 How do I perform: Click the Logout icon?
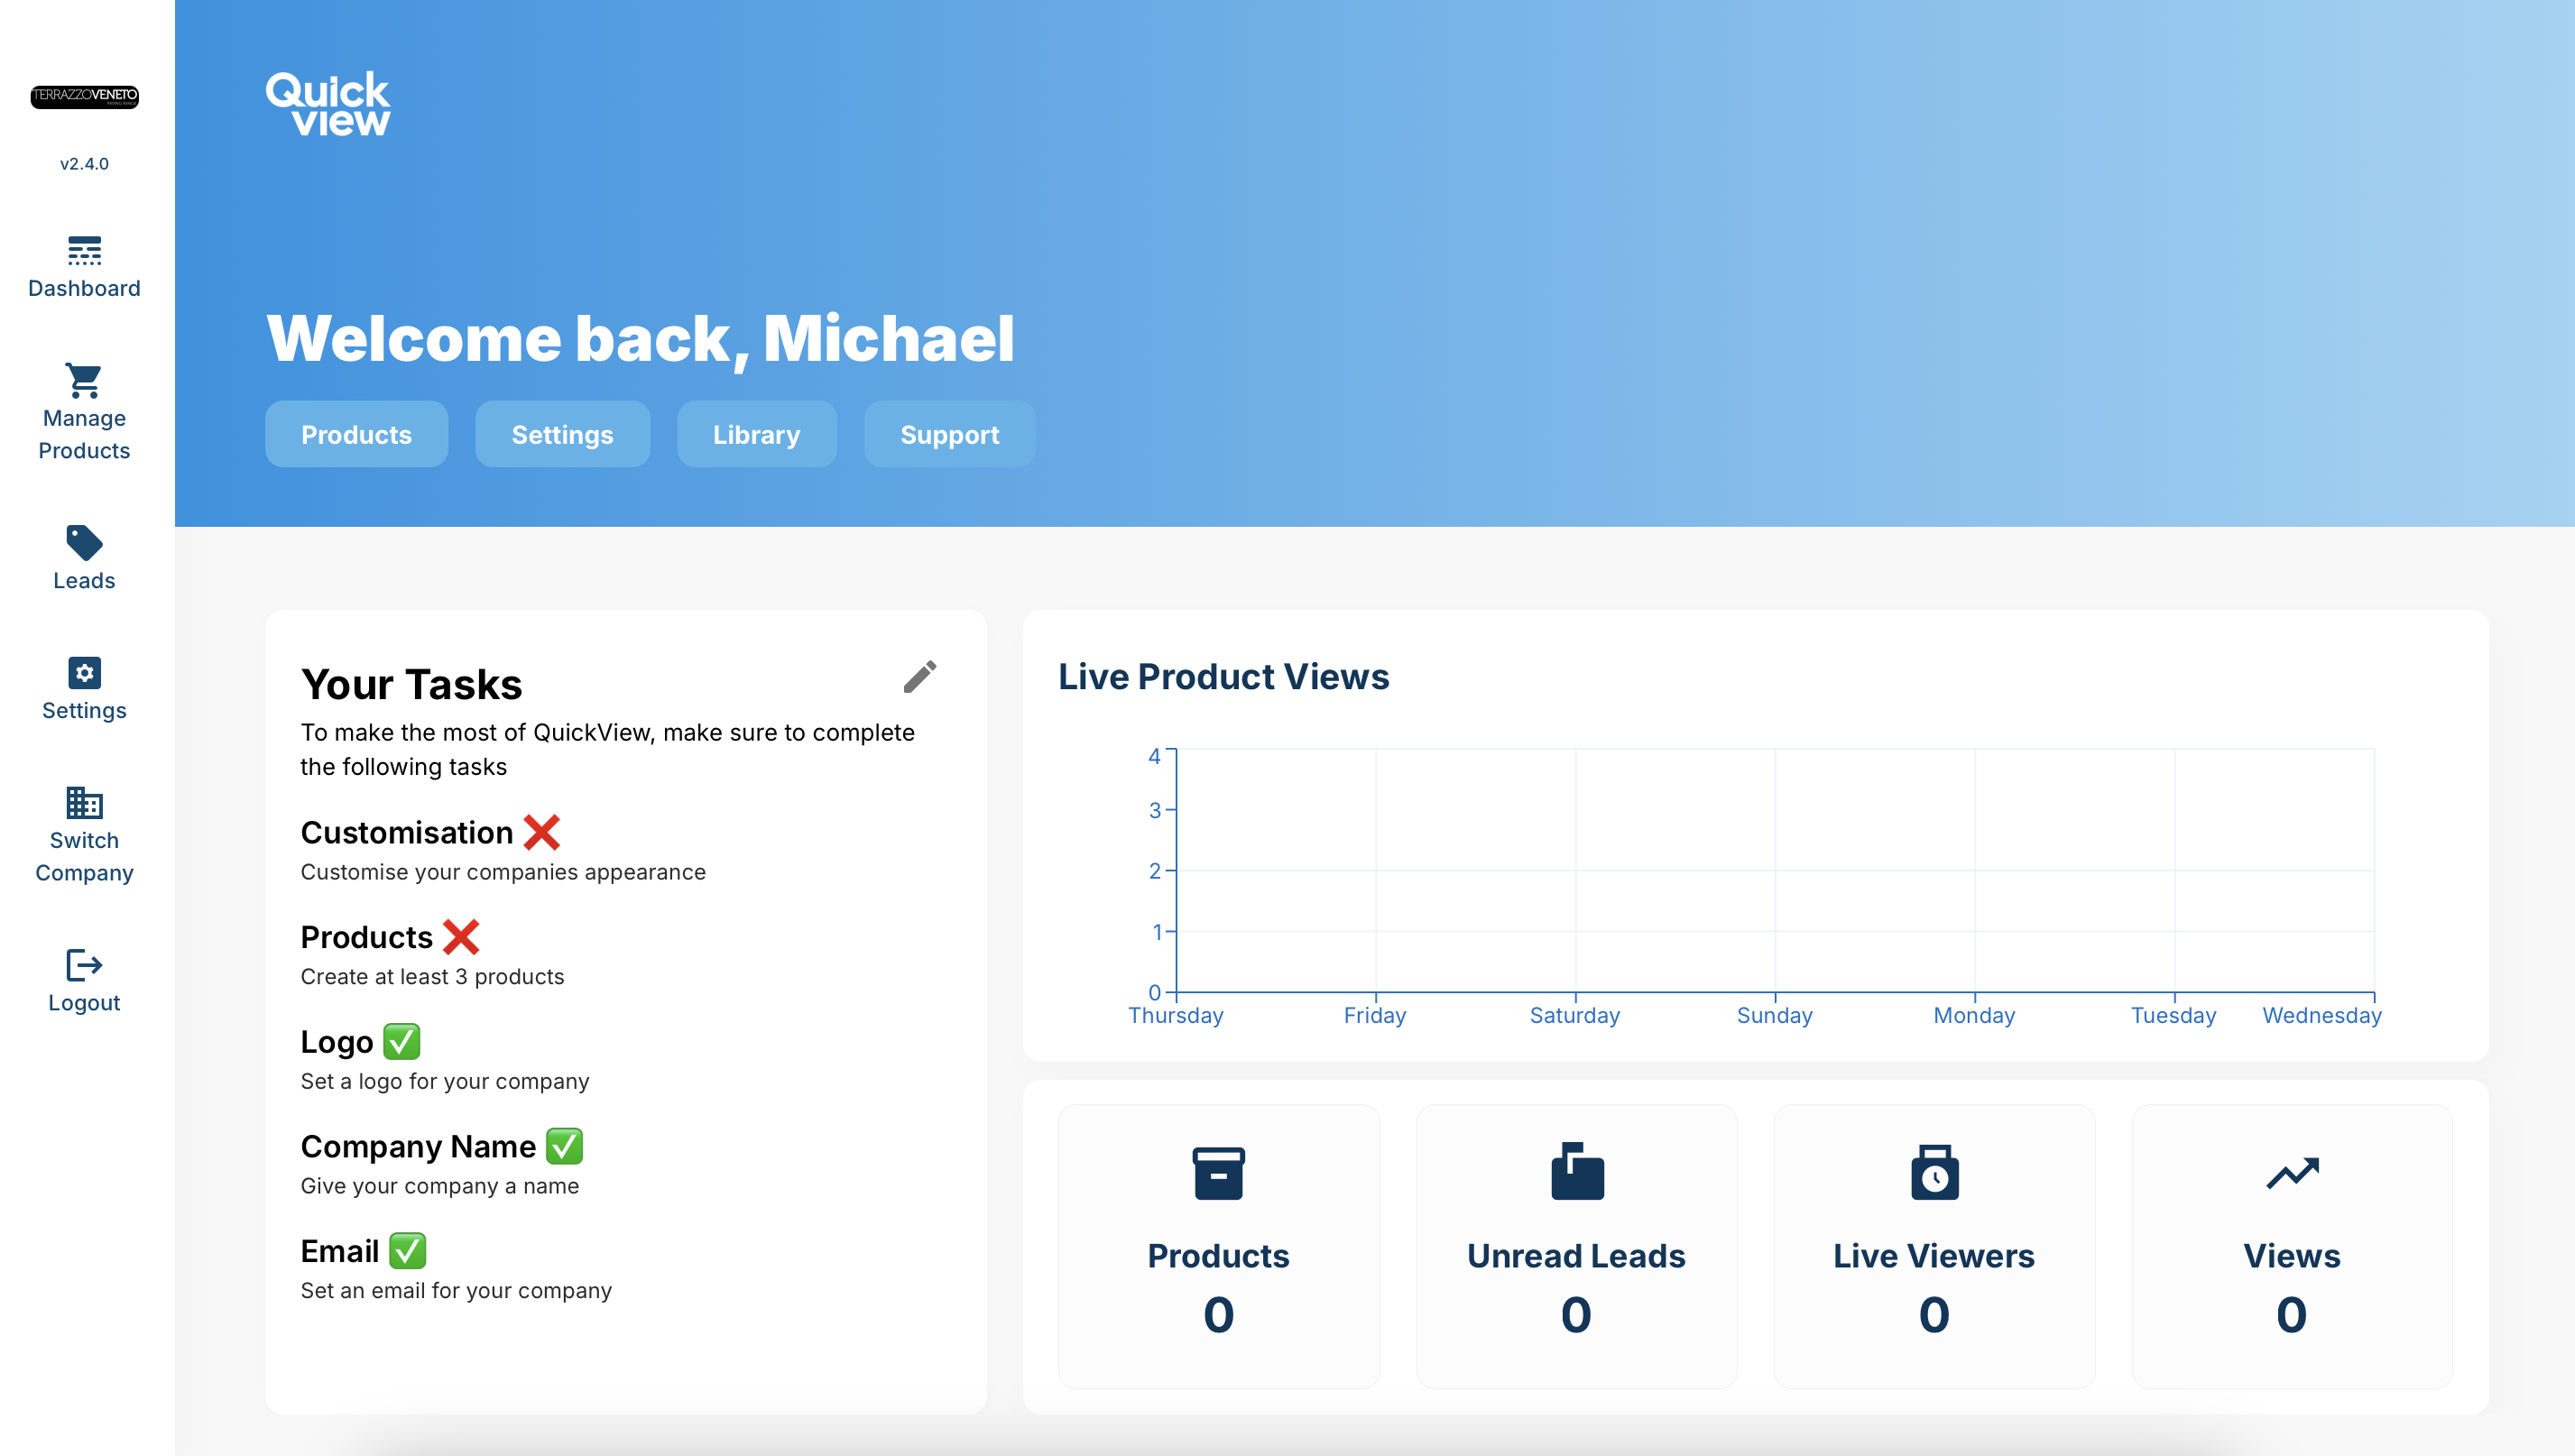(84, 965)
